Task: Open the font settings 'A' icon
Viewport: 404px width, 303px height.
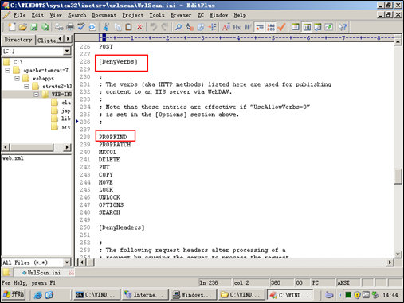Action: point(226,27)
